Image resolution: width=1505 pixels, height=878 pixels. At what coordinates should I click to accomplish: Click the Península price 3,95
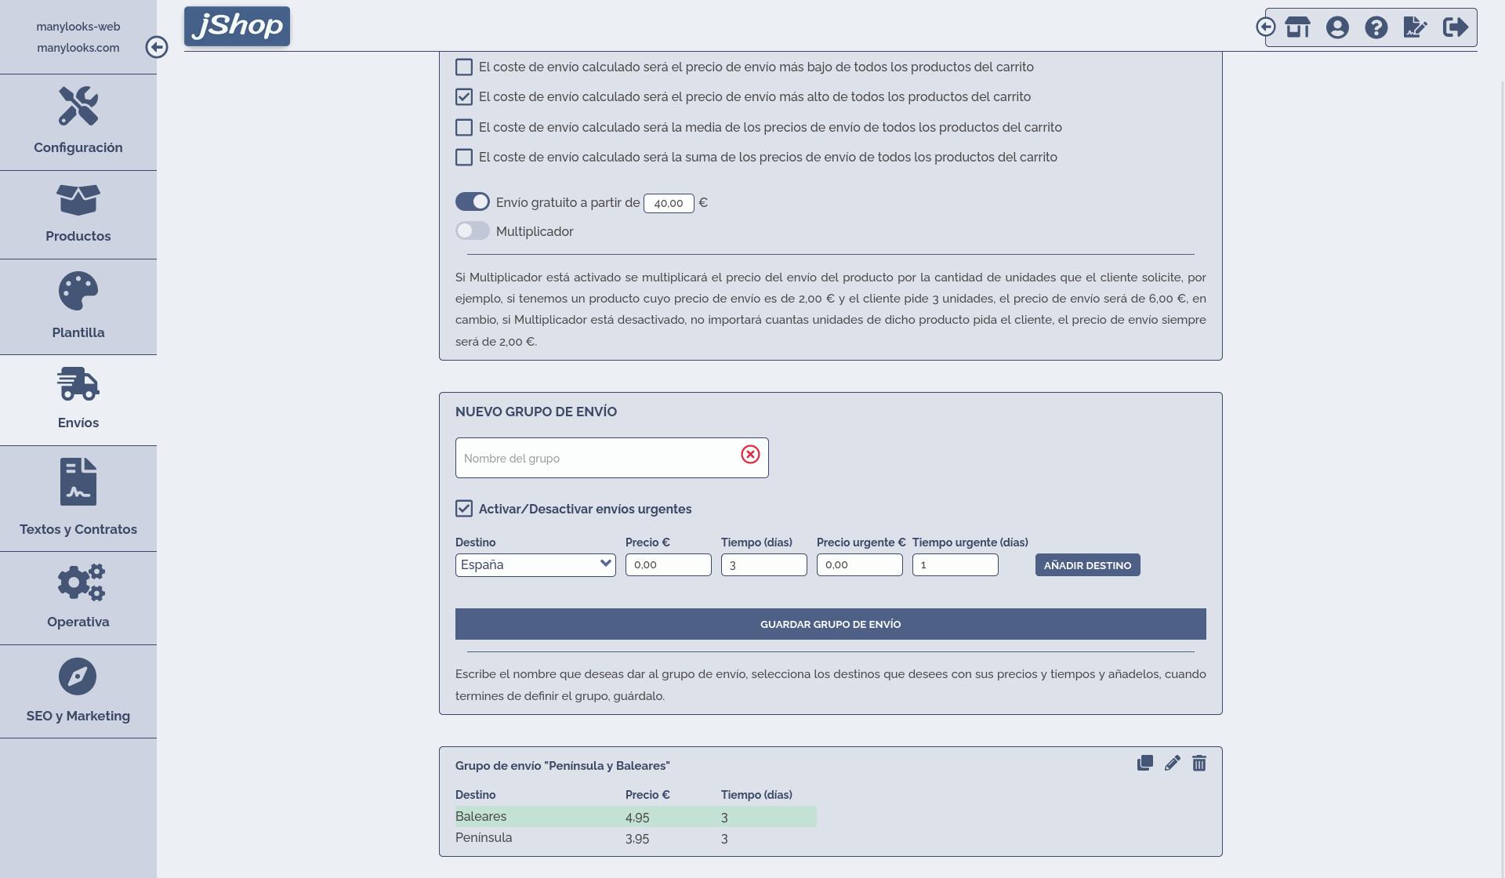[637, 839]
